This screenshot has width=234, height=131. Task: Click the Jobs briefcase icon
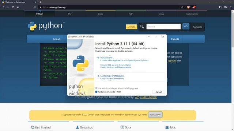pyautogui.click(x=167, y=127)
